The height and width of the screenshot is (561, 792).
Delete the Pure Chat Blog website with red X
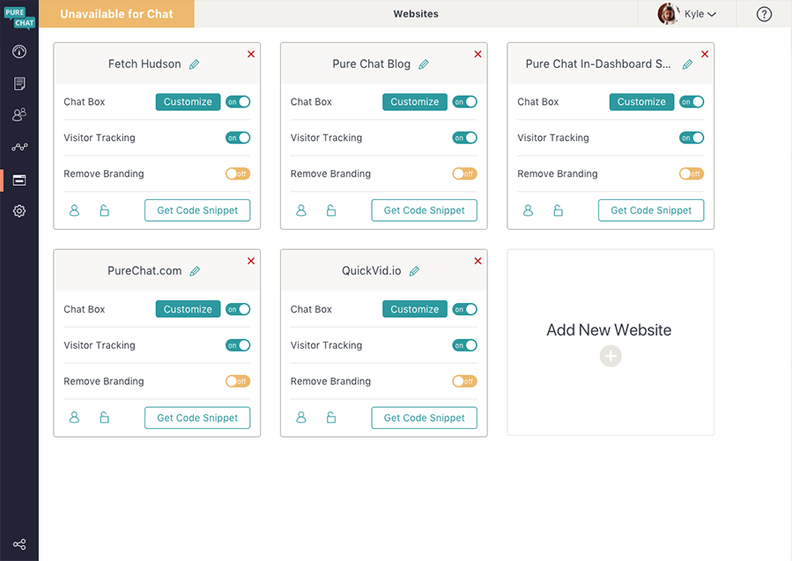[x=477, y=54]
